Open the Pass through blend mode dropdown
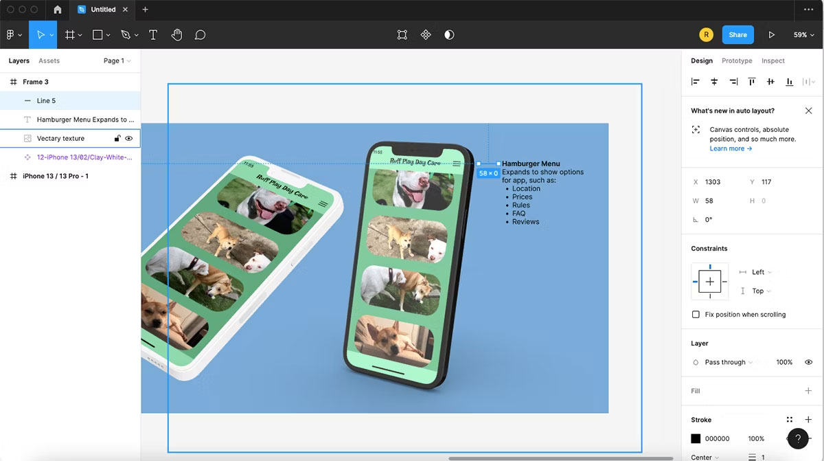Image resolution: width=824 pixels, height=461 pixels. click(x=729, y=362)
